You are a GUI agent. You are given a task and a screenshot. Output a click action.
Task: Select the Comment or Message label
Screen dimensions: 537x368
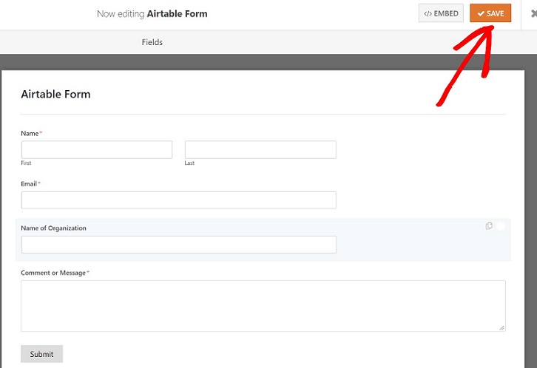click(53, 273)
